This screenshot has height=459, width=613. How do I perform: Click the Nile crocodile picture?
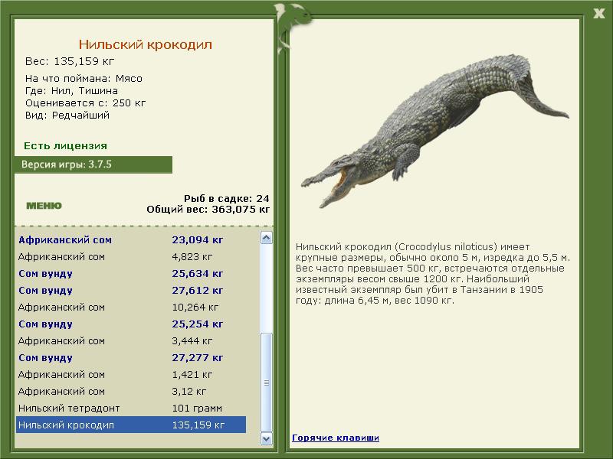click(x=434, y=131)
